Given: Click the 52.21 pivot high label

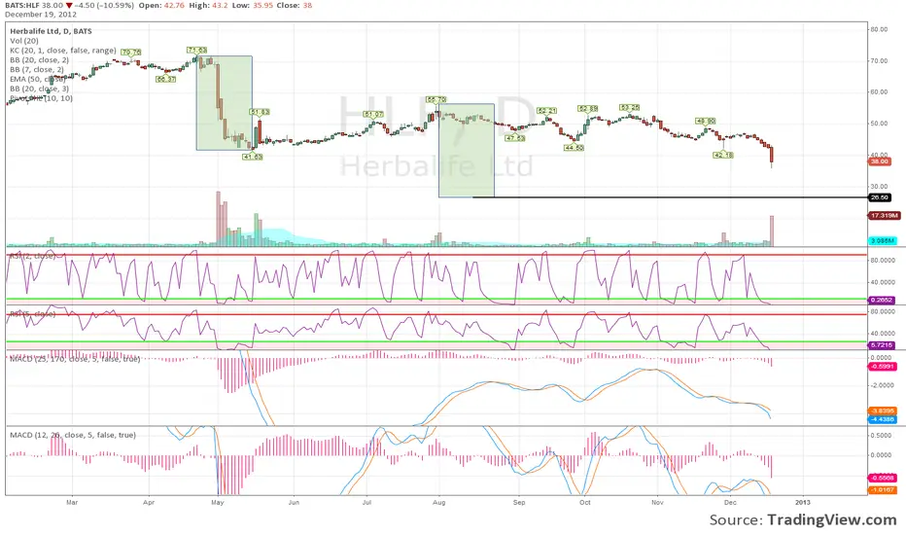Looking at the screenshot, I should coord(546,111).
